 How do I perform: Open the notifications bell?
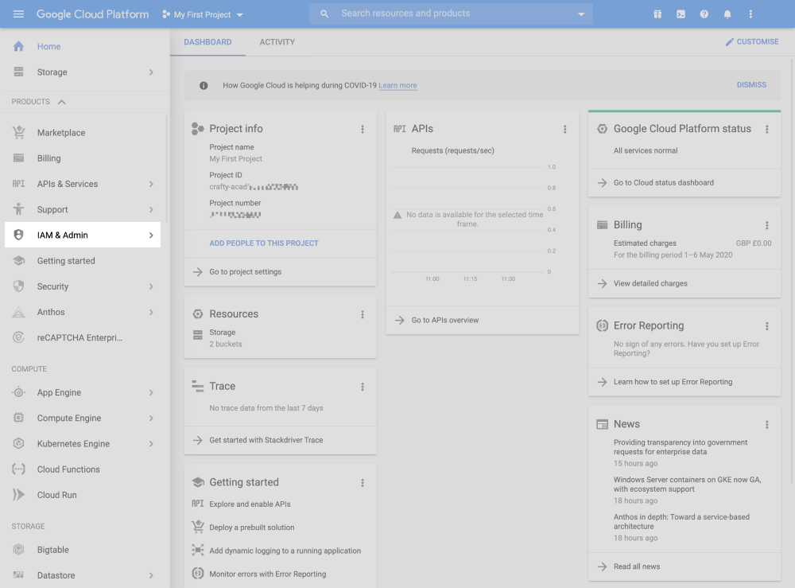(727, 14)
